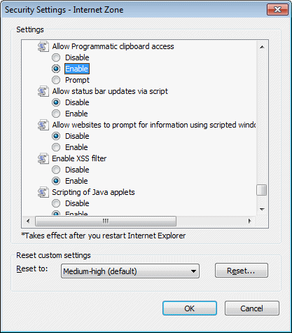Click the horizontal scrollbar right arrow
This screenshot has height=333, width=292.
click(250, 221)
